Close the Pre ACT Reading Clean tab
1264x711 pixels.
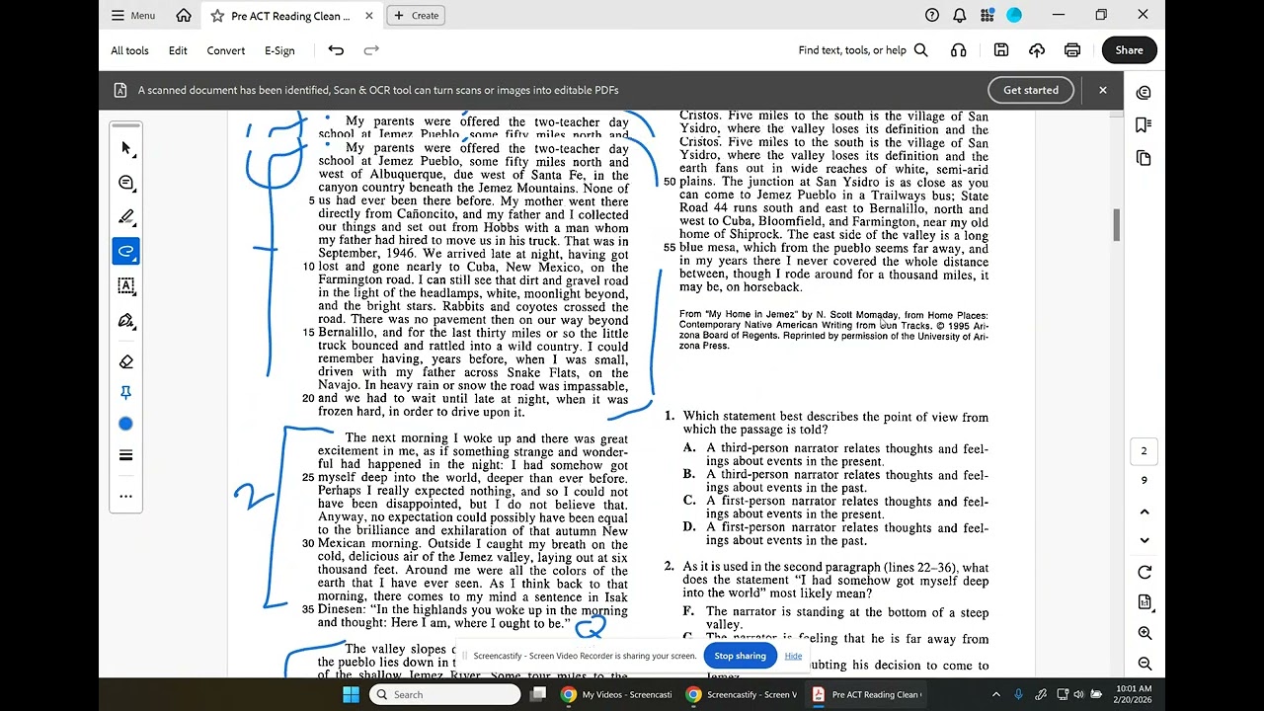point(369,16)
